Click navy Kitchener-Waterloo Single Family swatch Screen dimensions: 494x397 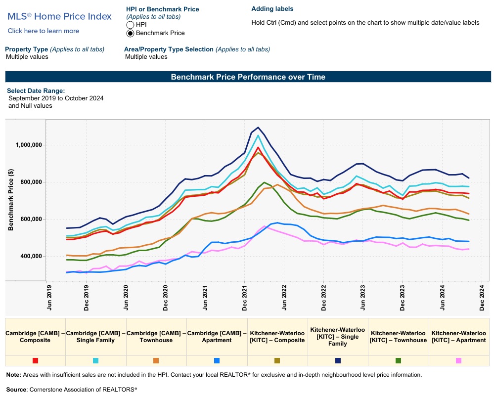338,361
